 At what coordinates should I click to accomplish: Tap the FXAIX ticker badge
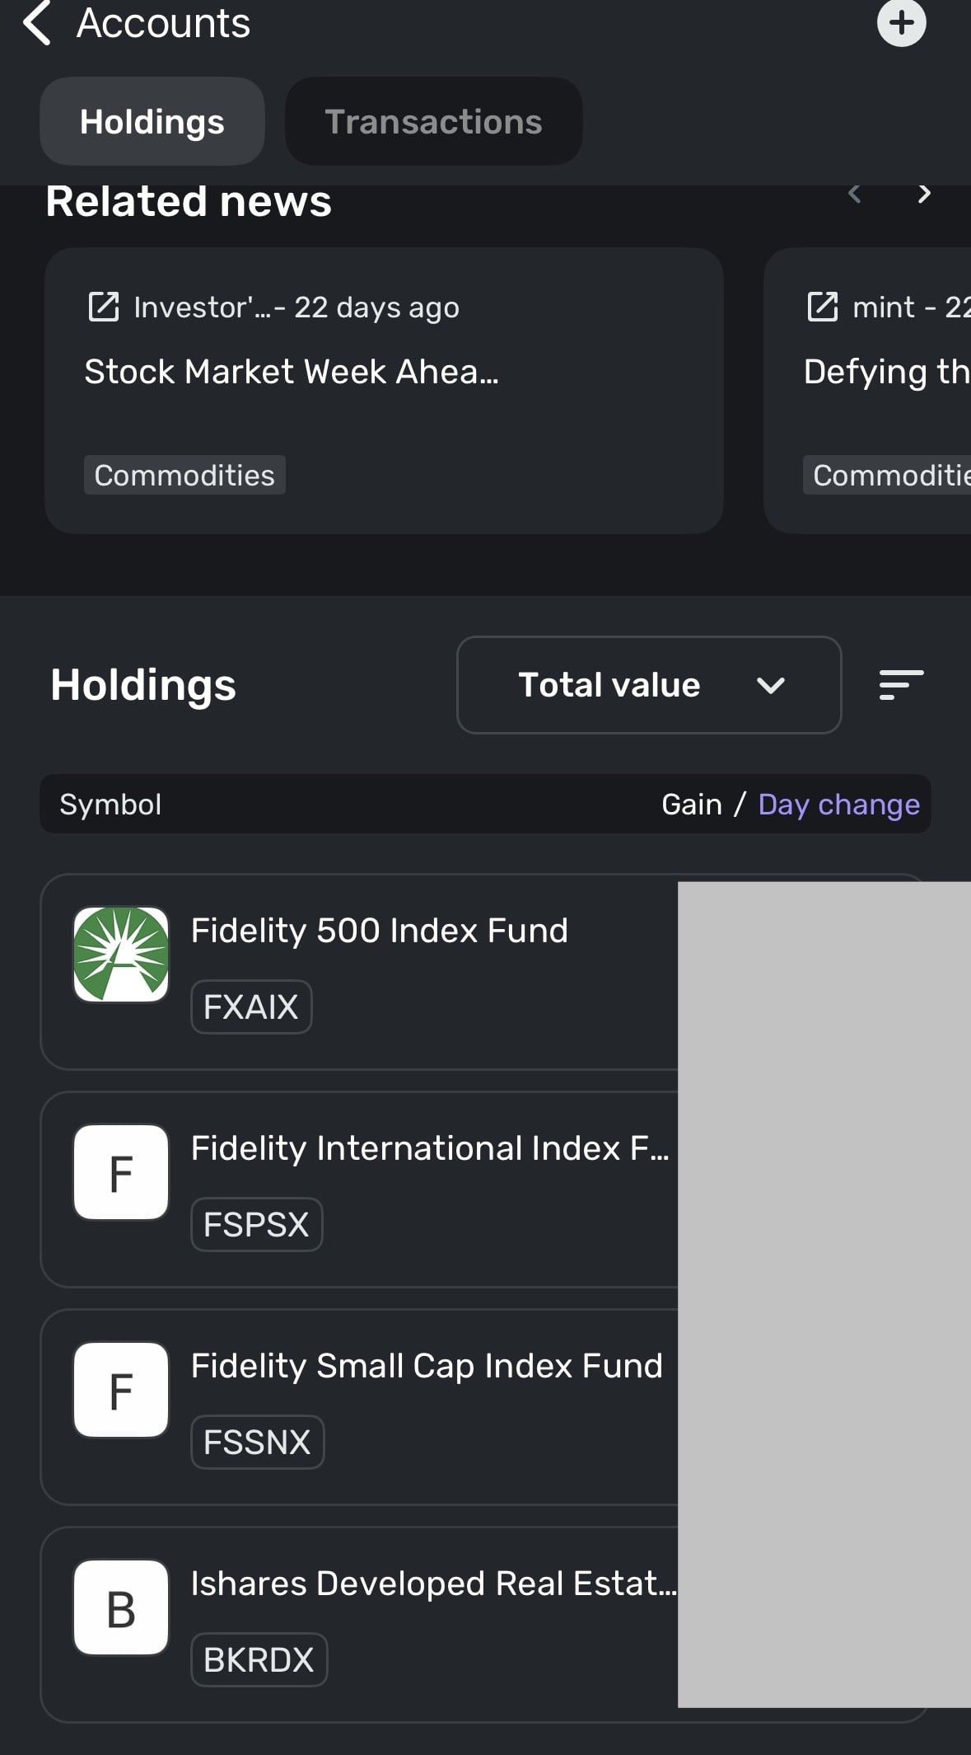[251, 1007]
